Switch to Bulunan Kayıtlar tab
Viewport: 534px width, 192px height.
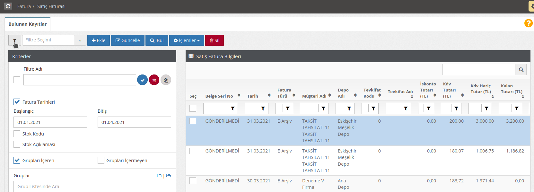28,24
